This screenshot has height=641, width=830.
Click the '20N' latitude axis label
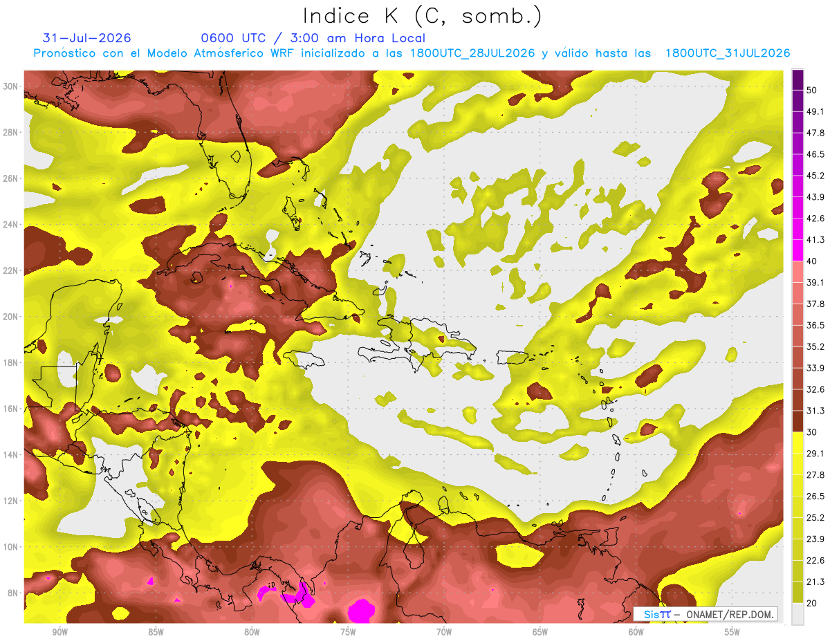point(10,317)
